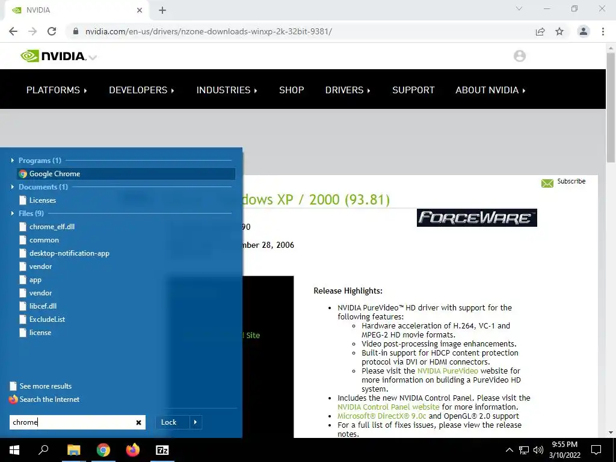Open NVIDIA Control Panel website link

point(388,407)
